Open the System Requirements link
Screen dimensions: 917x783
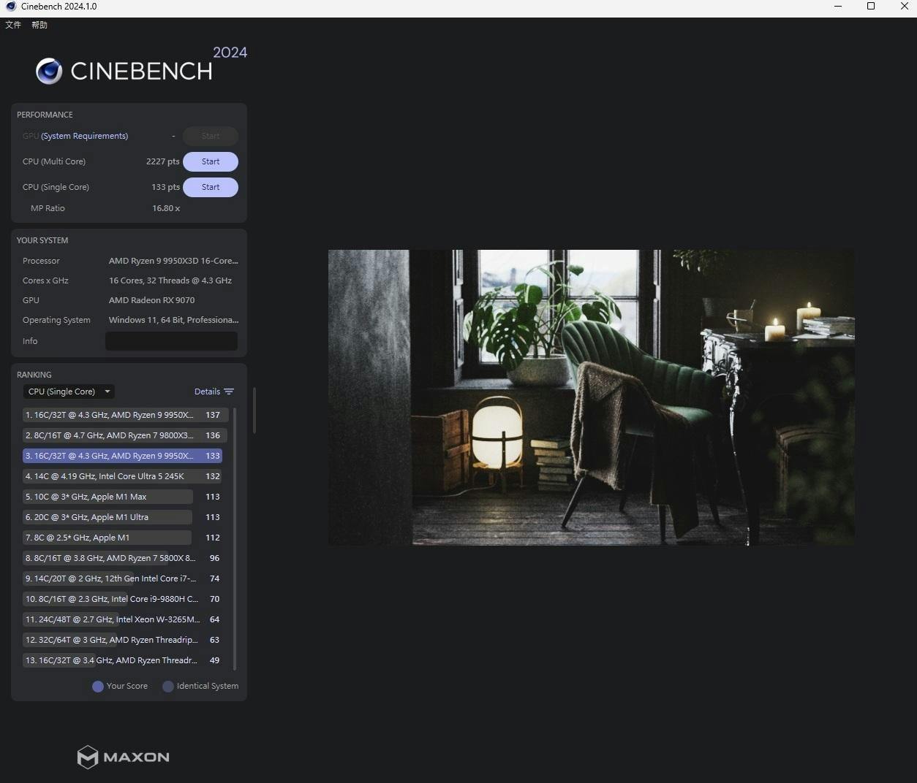point(85,136)
